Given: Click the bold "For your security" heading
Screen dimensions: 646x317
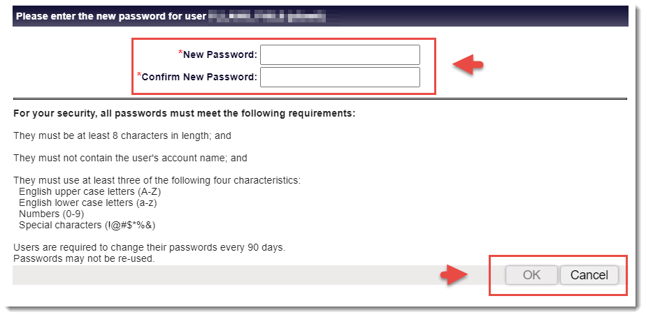Looking at the screenshot, I should (185, 113).
